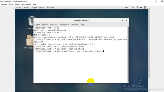Open the VirtualBox Entrée menu
The width and height of the screenshot is (164, 92).
click(x=17, y=4)
